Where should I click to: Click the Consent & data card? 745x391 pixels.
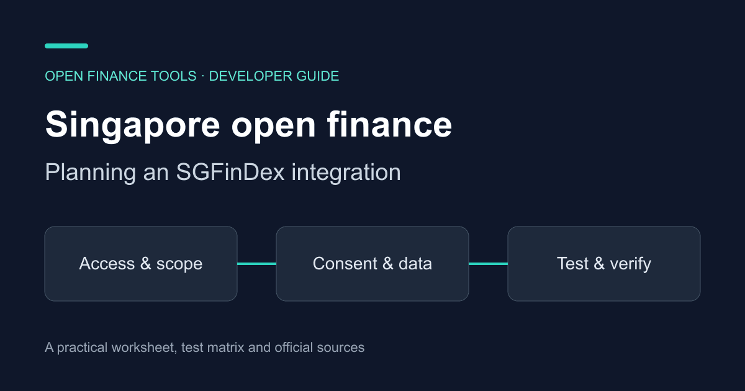point(372,264)
